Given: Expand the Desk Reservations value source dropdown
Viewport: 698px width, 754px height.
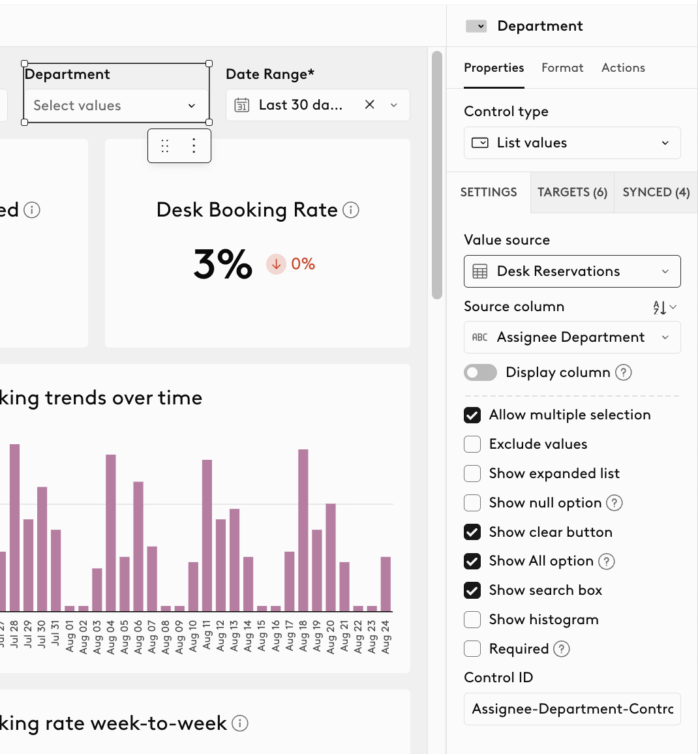Looking at the screenshot, I should point(572,271).
